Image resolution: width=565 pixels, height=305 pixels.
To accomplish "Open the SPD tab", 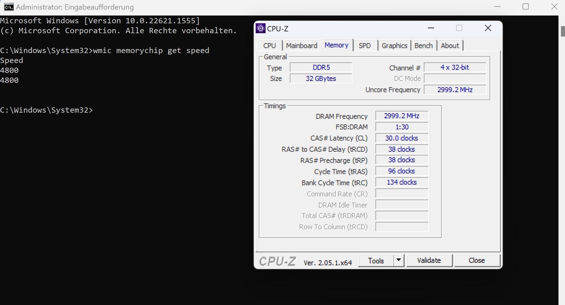I will (365, 46).
